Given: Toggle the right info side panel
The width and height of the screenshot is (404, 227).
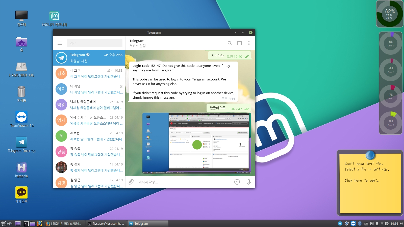Looking at the screenshot, I should (x=239, y=43).
